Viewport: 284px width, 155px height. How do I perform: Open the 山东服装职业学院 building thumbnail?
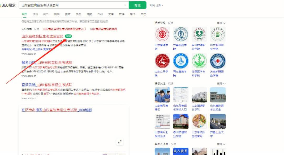199,95
